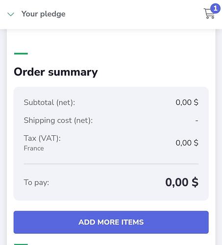Viewport: 222px width, 245px height.
Task: Click the To pay label
Action: pyautogui.click(x=36, y=182)
